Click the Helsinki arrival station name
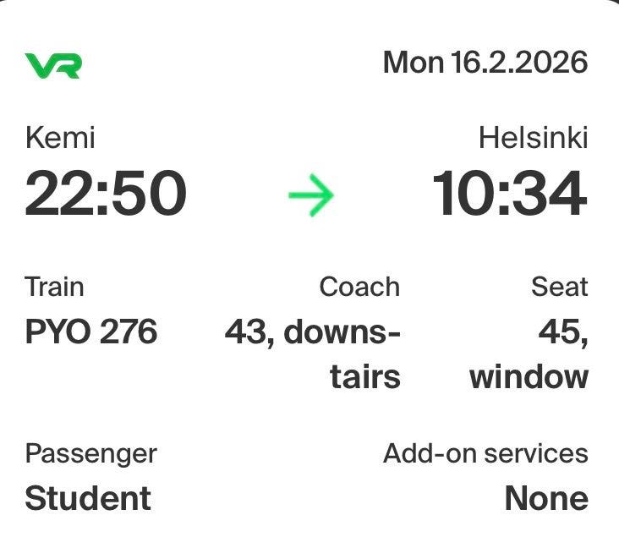The width and height of the screenshot is (619, 537). click(533, 138)
